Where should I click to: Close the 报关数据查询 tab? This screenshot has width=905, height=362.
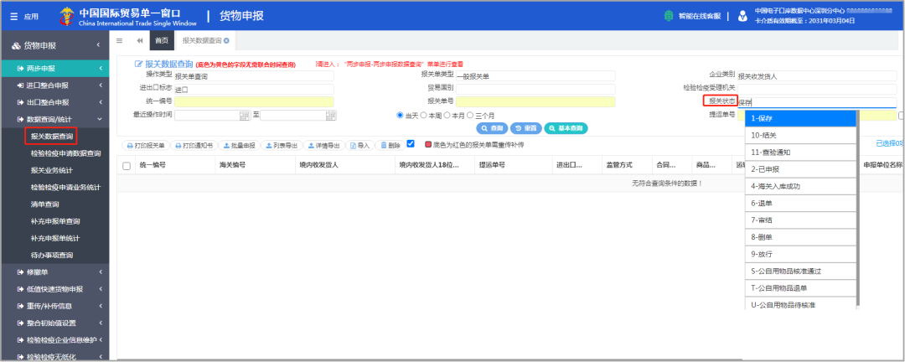(227, 40)
